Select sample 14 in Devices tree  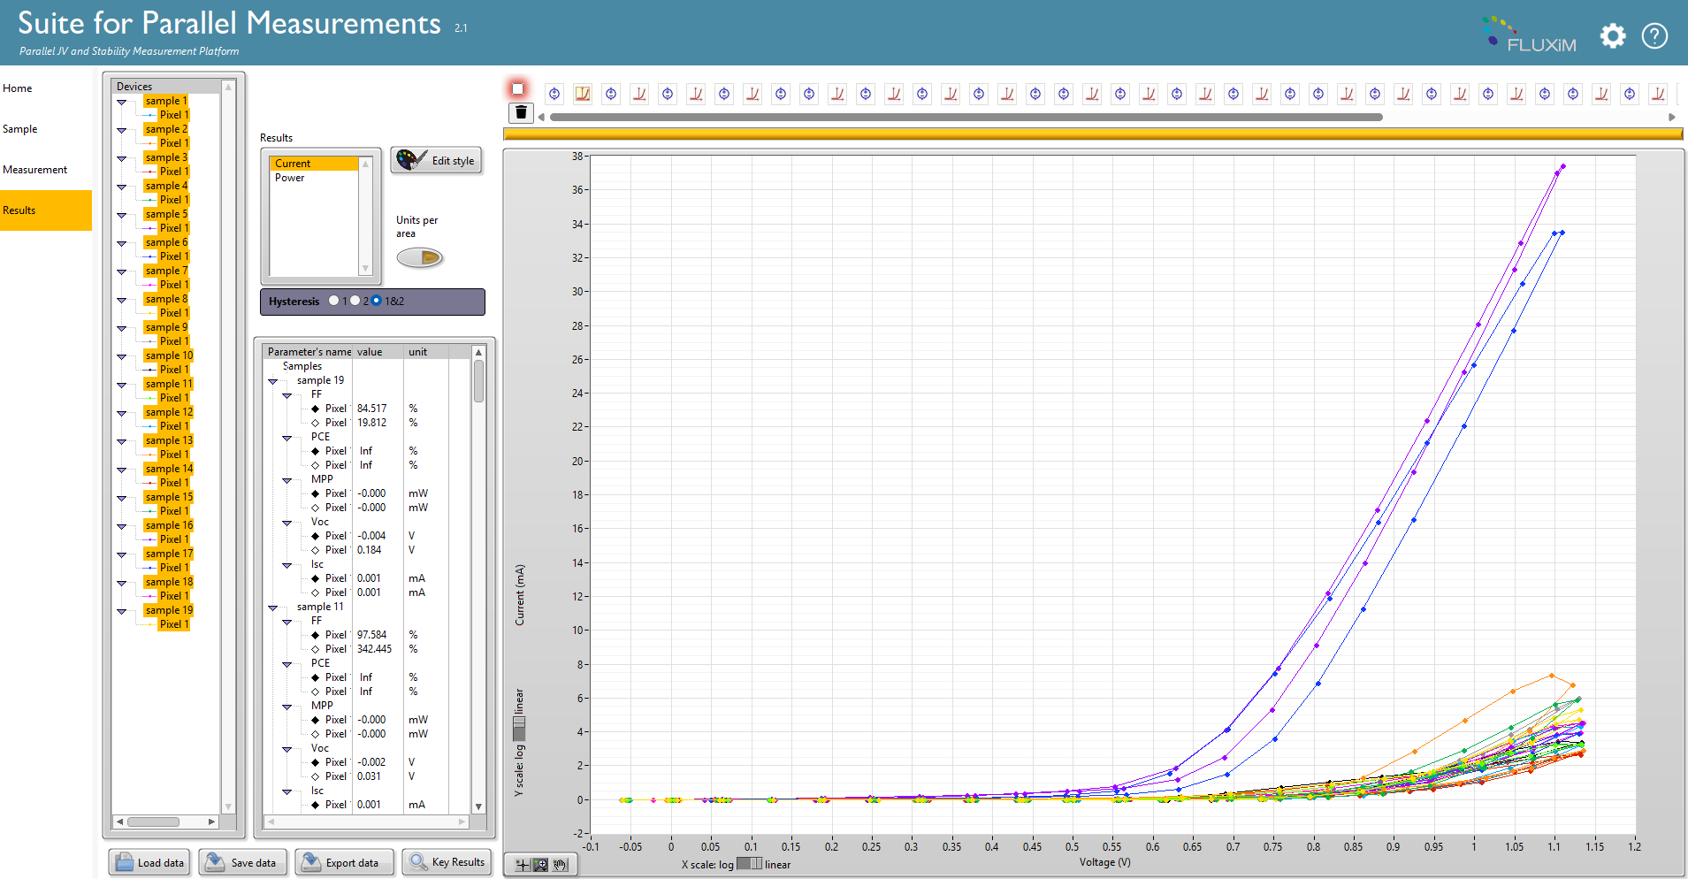(x=169, y=469)
